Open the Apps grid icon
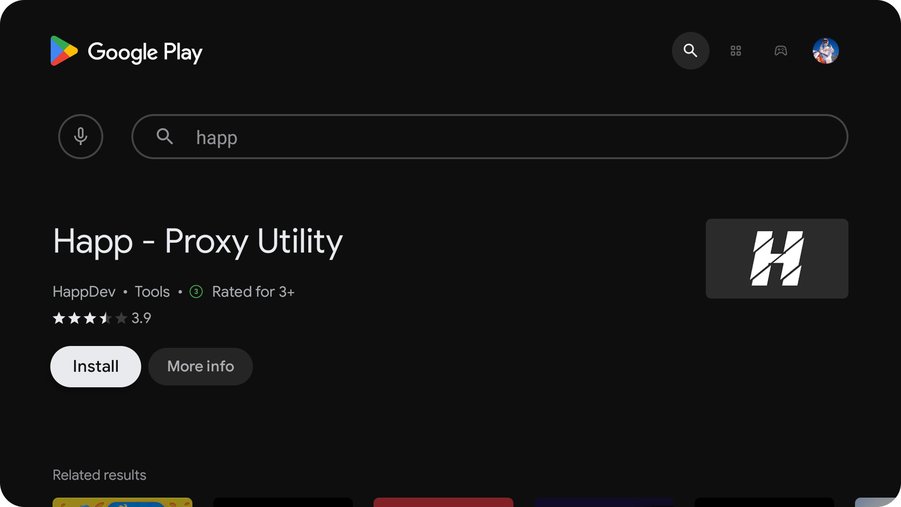The width and height of the screenshot is (901, 507). (735, 51)
